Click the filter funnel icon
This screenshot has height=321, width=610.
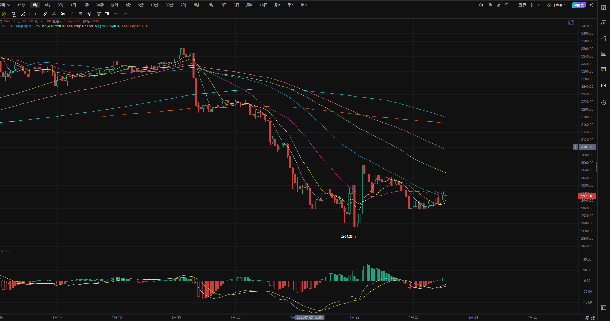click(99, 14)
